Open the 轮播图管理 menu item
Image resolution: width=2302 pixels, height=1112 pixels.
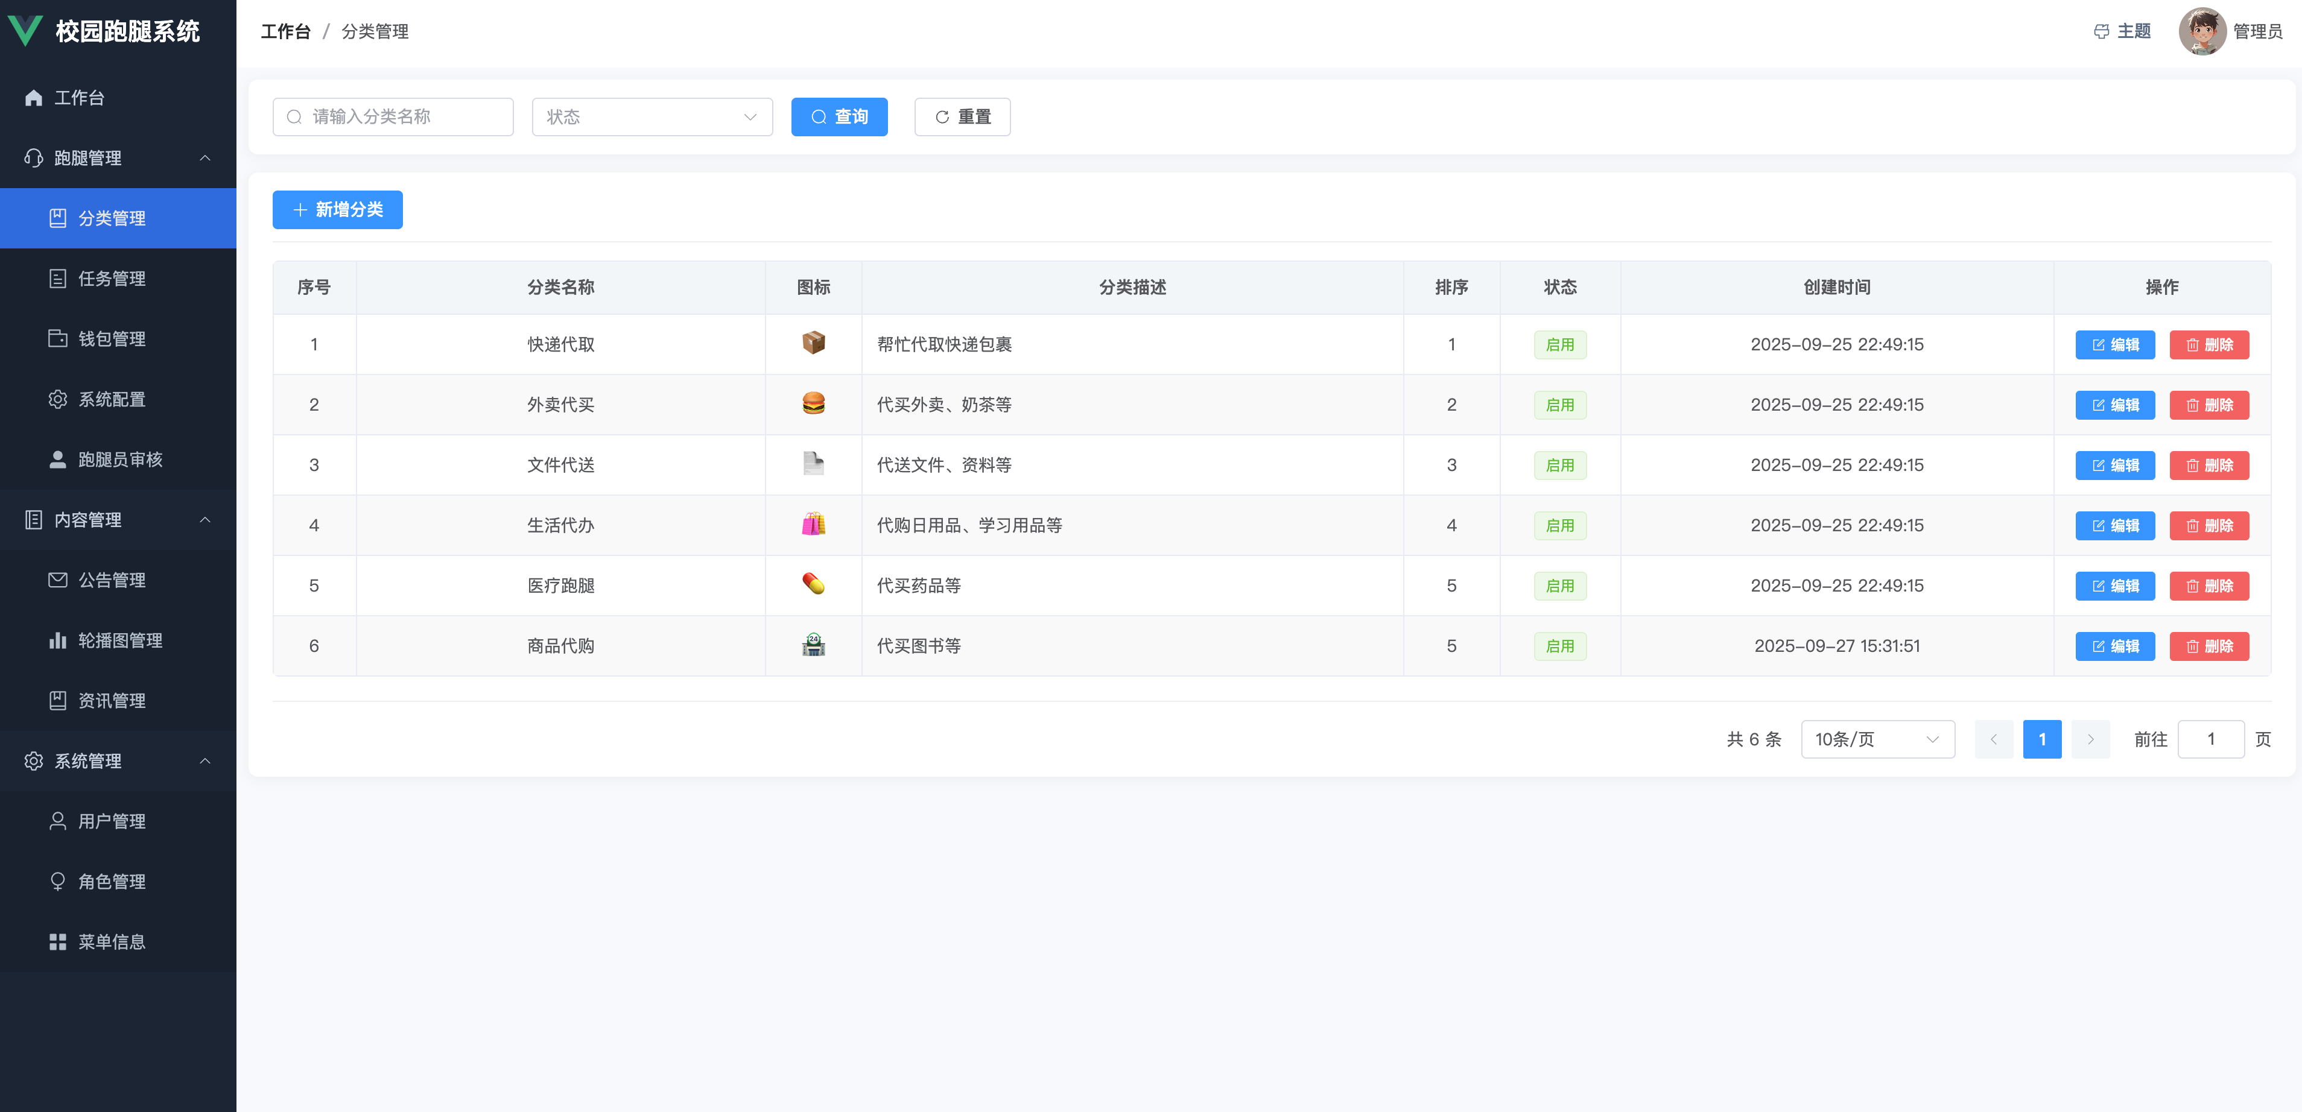(120, 640)
